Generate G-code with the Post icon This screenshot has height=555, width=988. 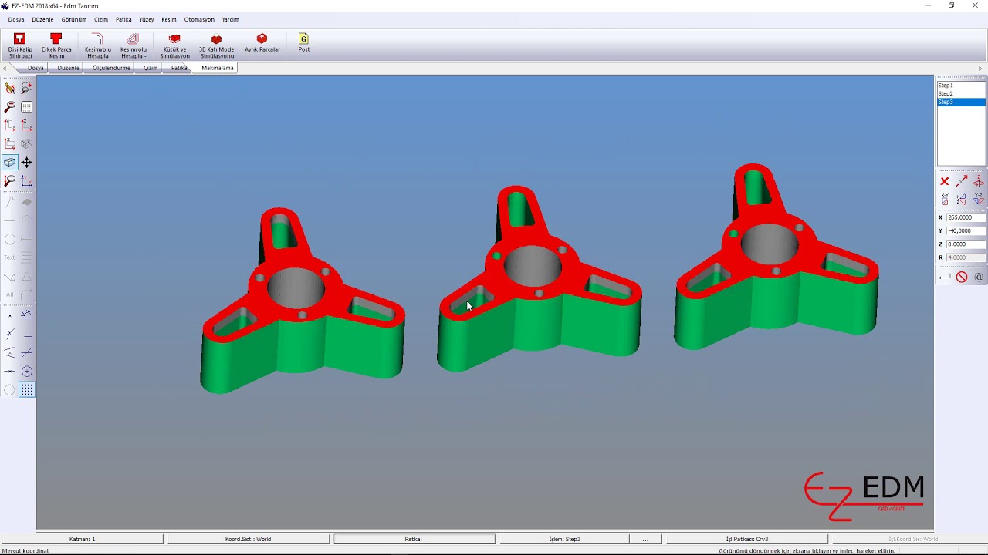coord(303,43)
